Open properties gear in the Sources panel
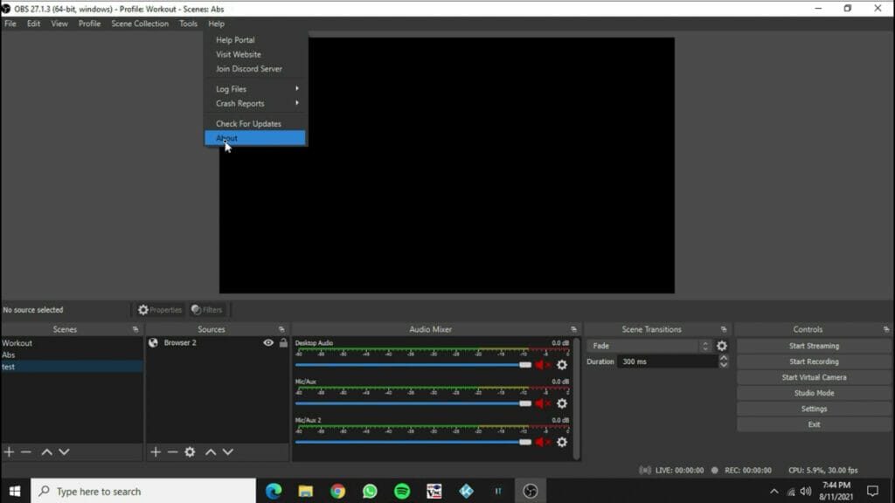The height and width of the screenshot is (503, 895). pyautogui.click(x=190, y=451)
